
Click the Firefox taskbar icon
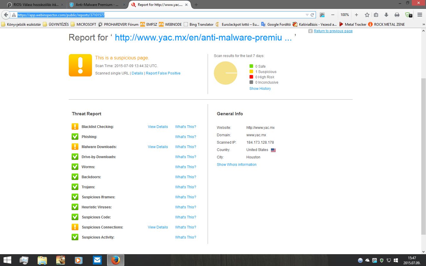(x=115, y=260)
